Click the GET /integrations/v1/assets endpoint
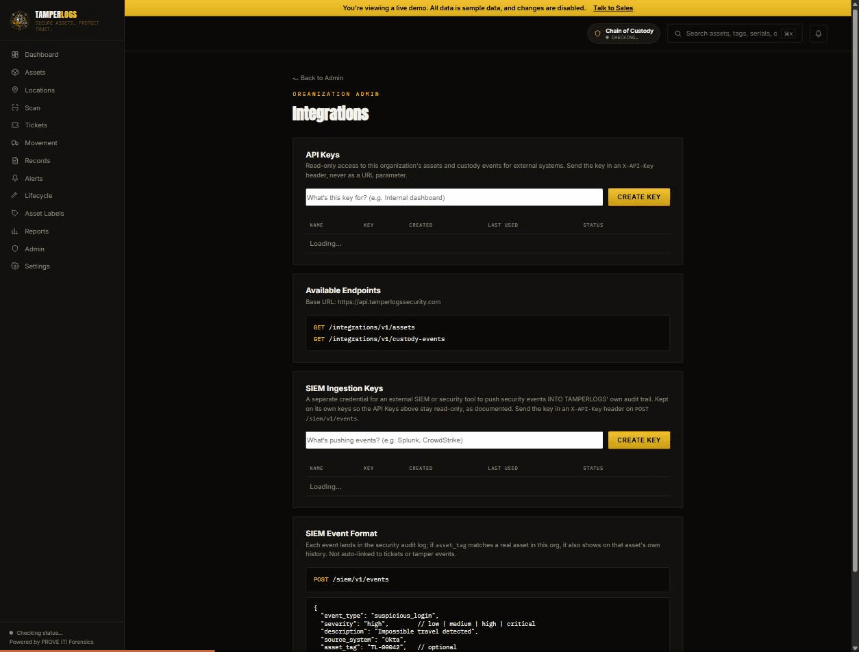Viewport: 859px width, 652px height. pos(364,327)
